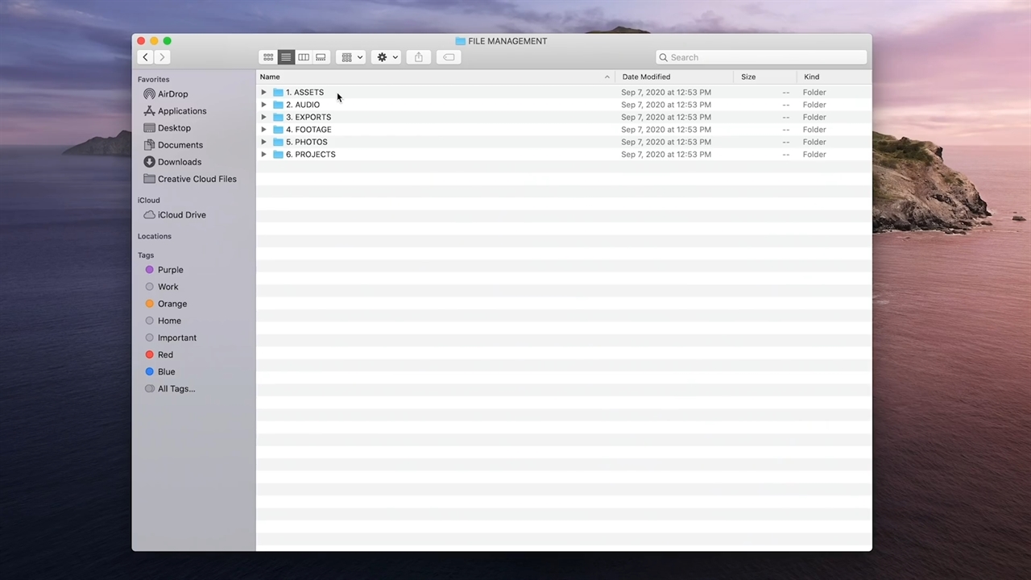Viewport: 1031px width, 580px height.
Task: Select the Purple tag in sidebar
Action: [x=170, y=270]
